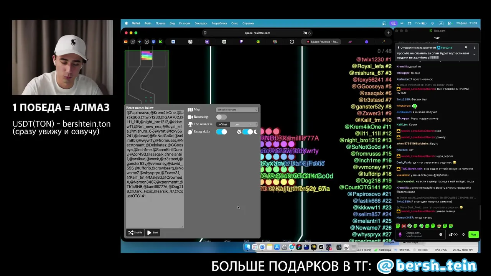Click the Kick chat scrollbar

point(479,212)
